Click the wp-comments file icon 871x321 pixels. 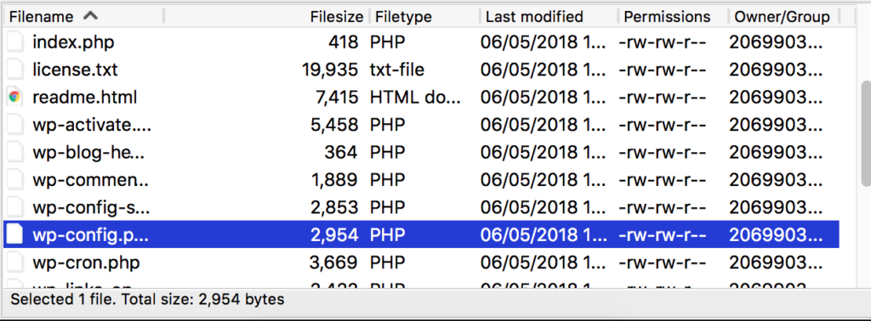point(15,180)
